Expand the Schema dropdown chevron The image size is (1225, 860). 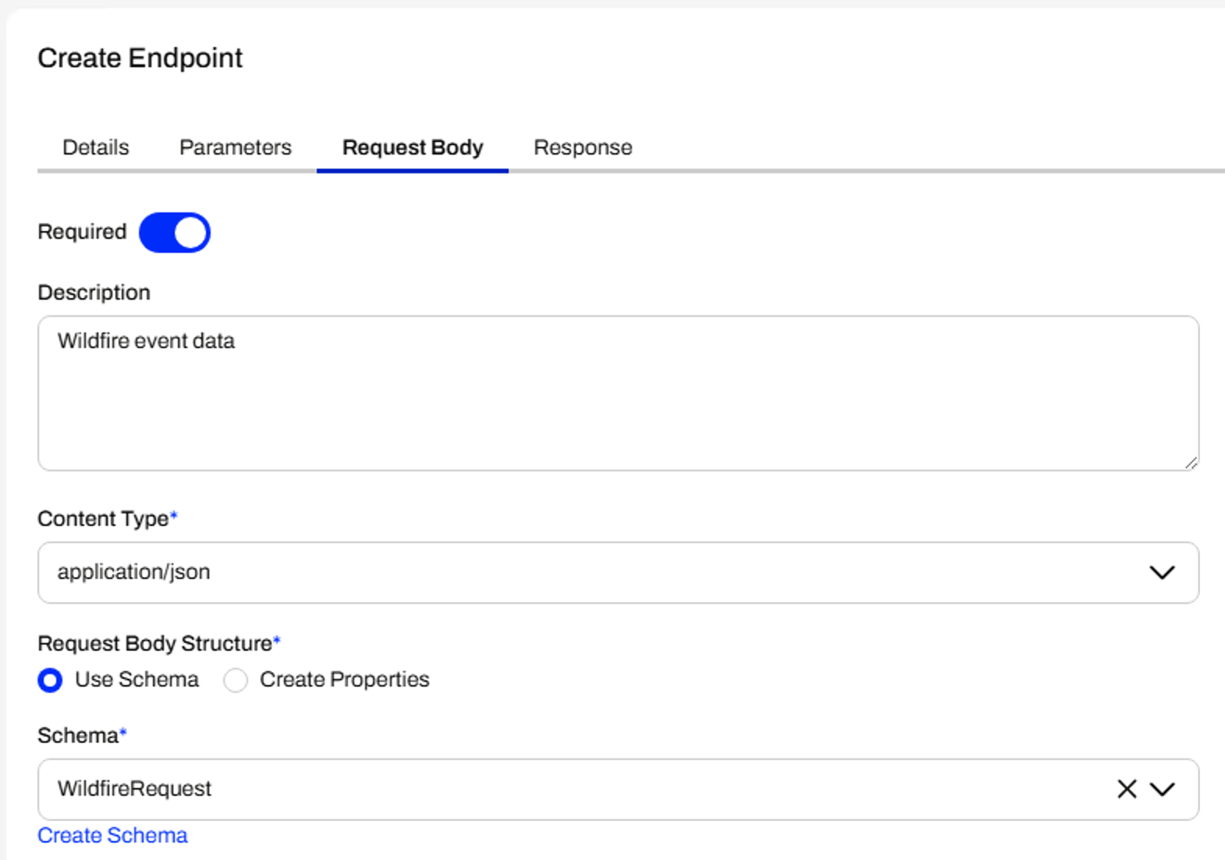[x=1163, y=790]
